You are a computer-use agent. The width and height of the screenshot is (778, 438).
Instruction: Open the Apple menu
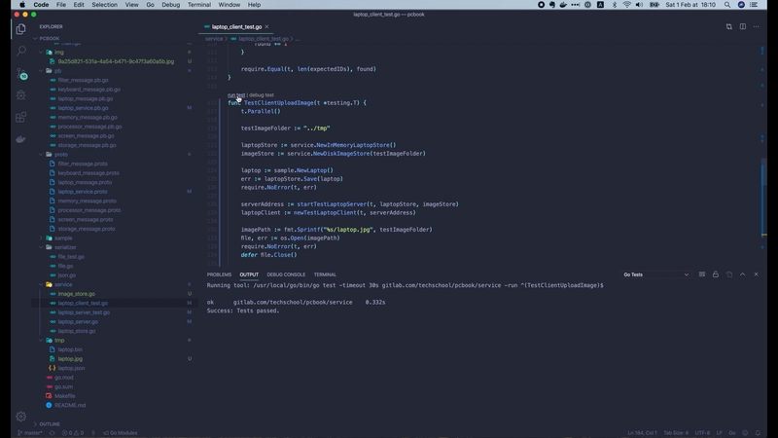22,5
